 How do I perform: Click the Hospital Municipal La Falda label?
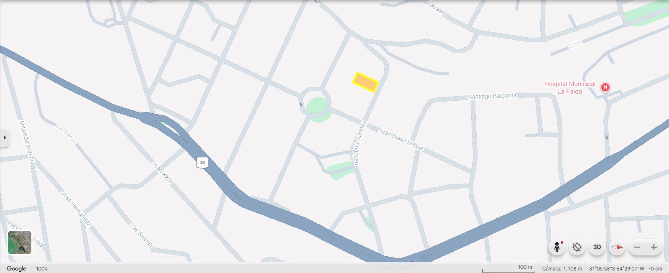click(x=569, y=87)
